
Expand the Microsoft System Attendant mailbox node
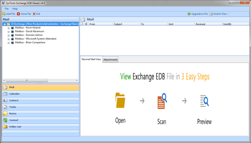(x=9, y=39)
